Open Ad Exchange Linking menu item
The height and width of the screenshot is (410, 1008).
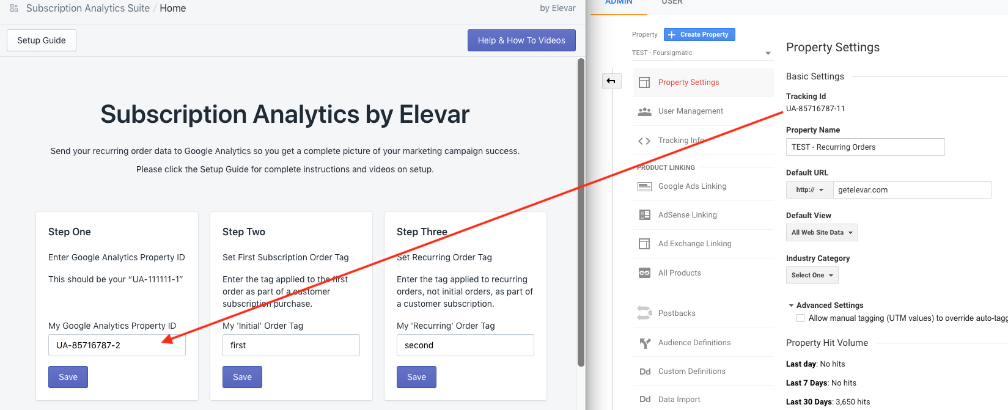point(703,244)
